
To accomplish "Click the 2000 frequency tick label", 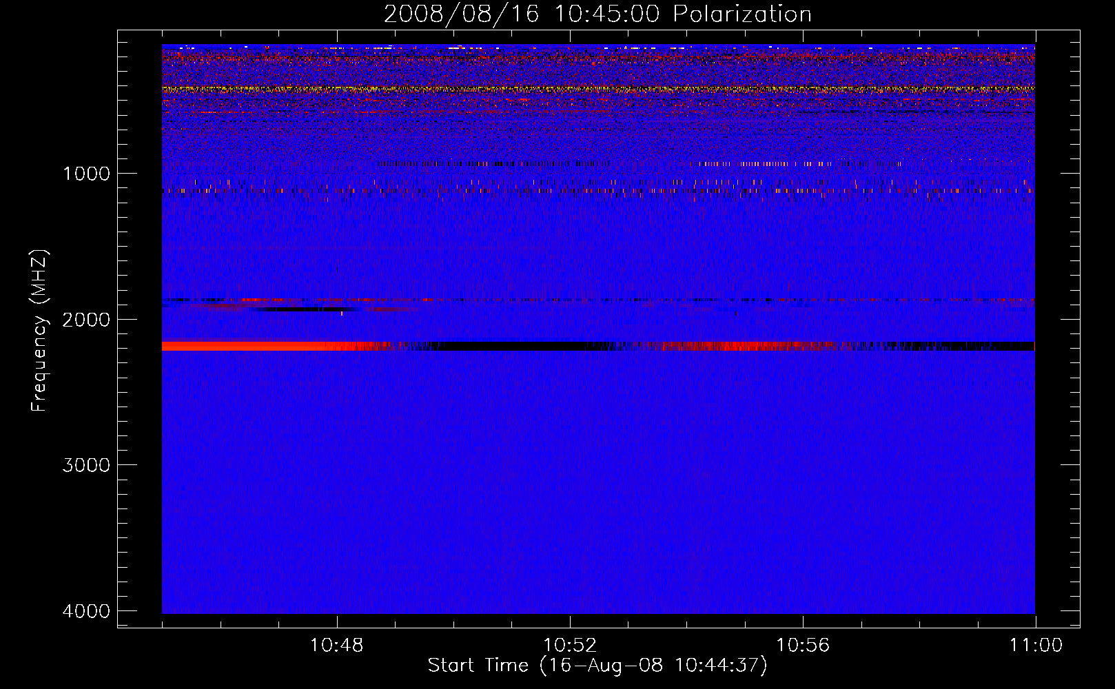I will coord(86,319).
